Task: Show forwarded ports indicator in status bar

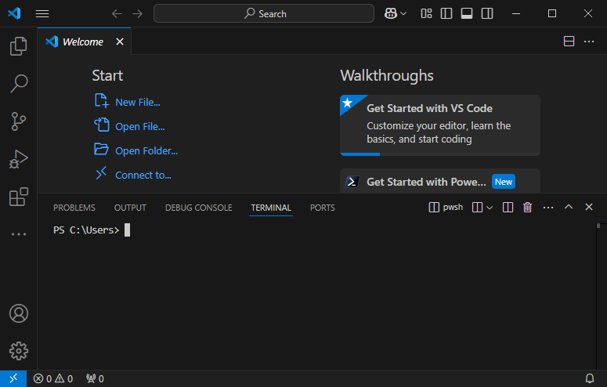Action: pyautogui.click(x=95, y=378)
